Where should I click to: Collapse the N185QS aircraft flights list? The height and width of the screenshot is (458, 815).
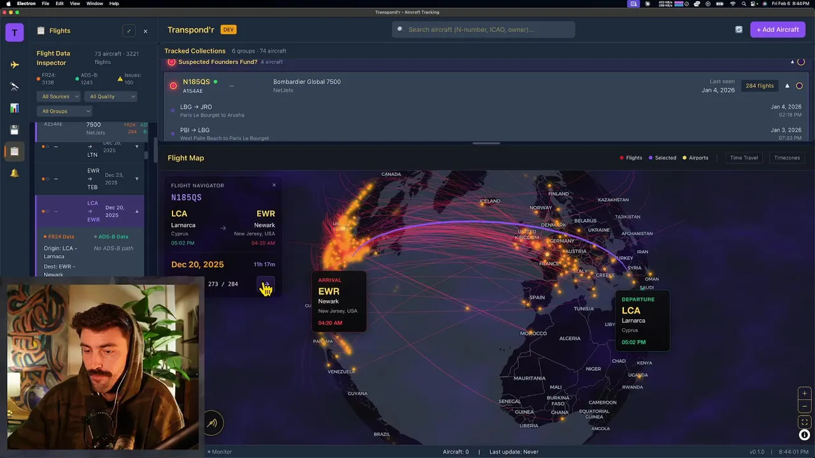(787, 86)
